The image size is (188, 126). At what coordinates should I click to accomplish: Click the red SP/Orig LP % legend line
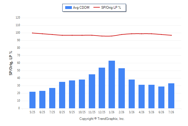click(x=97, y=7)
